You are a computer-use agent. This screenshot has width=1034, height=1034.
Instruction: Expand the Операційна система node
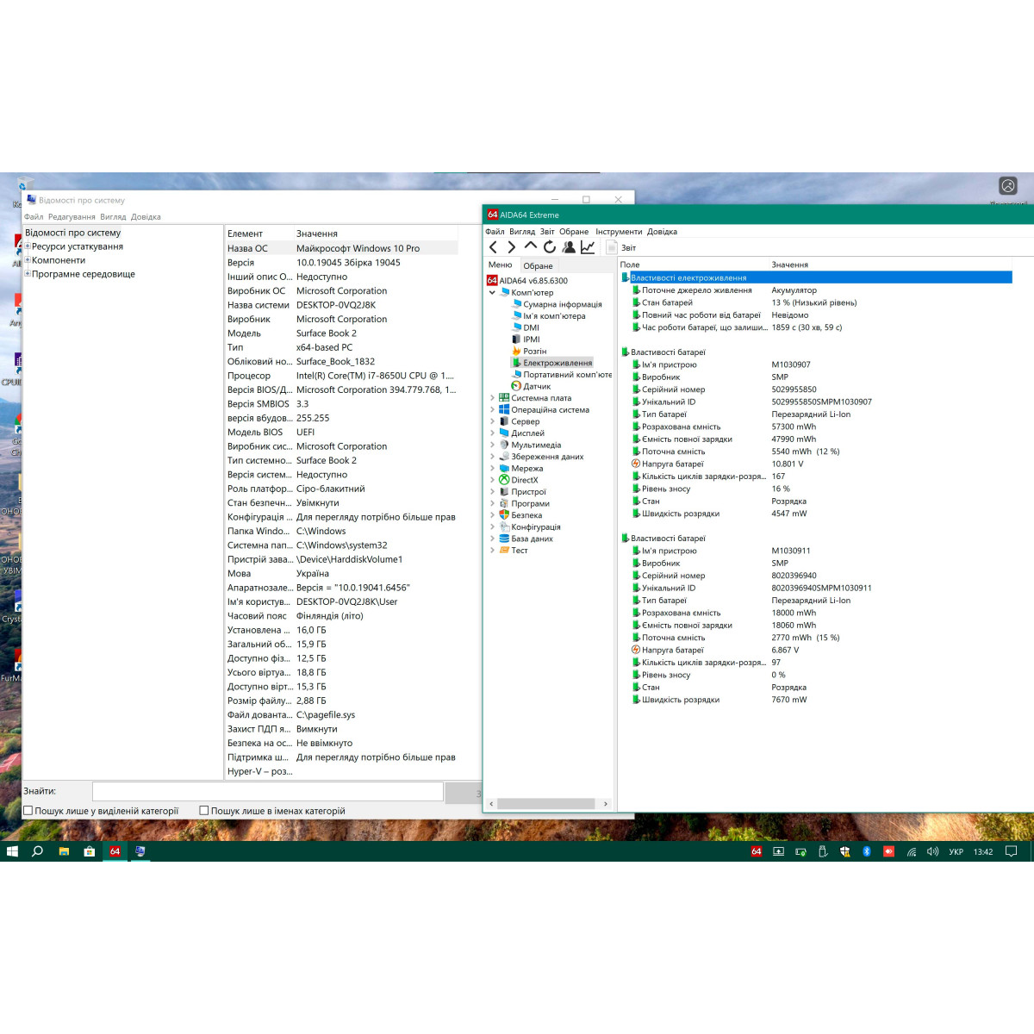492,410
